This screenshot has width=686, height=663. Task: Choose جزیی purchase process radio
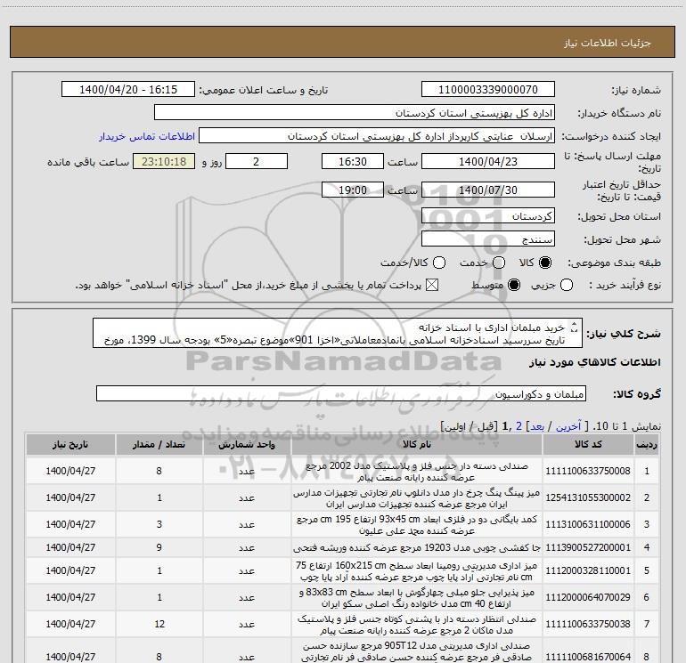click(567, 285)
